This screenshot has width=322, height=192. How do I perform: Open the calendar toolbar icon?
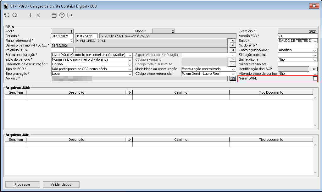(x=54, y=15)
